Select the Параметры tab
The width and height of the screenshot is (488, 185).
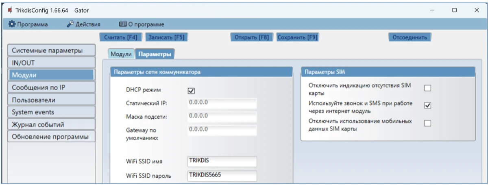click(x=154, y=54)
